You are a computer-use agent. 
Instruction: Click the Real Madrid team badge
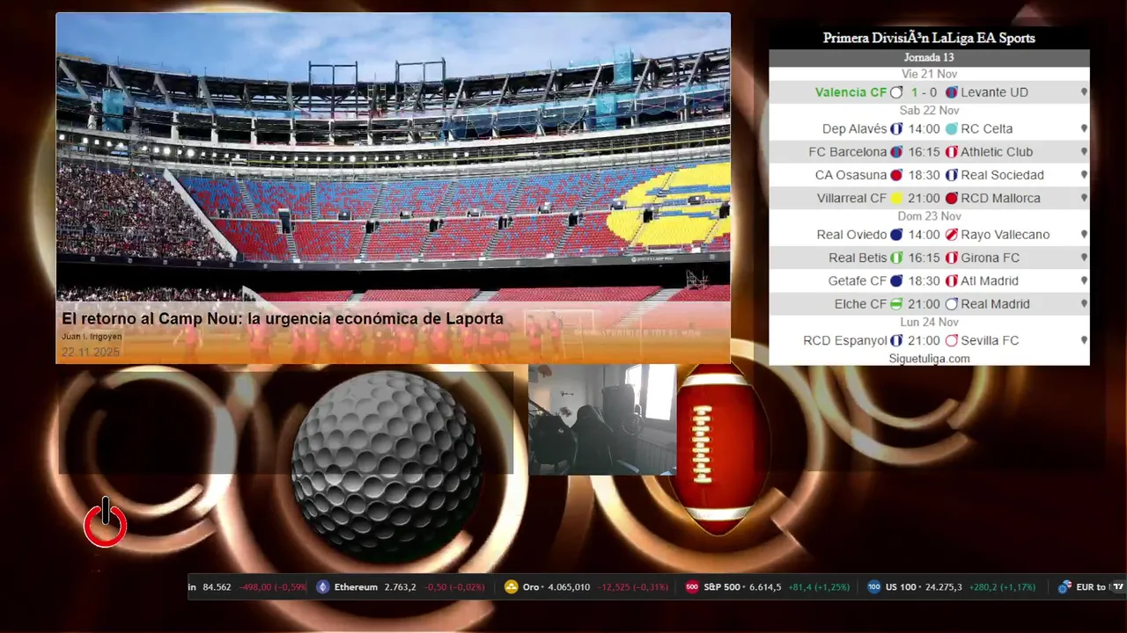pos(952,304)
